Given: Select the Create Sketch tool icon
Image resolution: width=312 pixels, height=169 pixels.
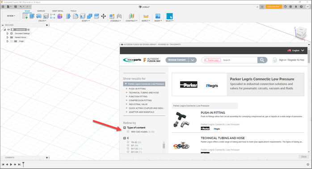Looking at the screenshot, I should tap(25, 16).
